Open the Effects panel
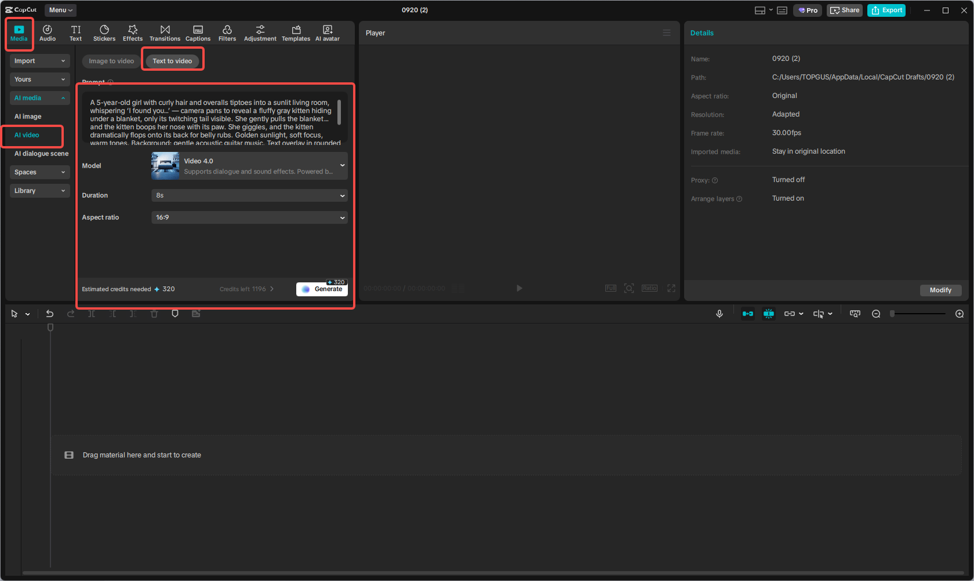This screenshot has height=581, width=974. coord(133,32)
